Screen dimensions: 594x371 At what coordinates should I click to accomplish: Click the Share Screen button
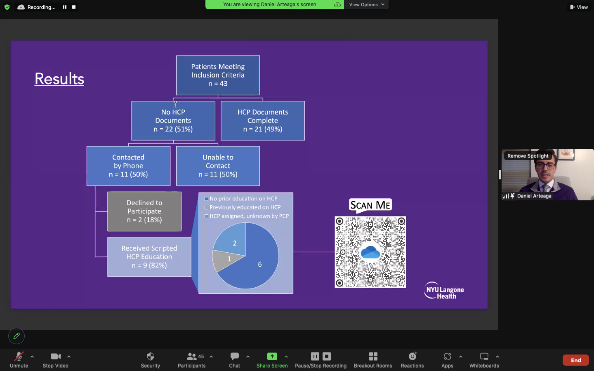(272, 360)
